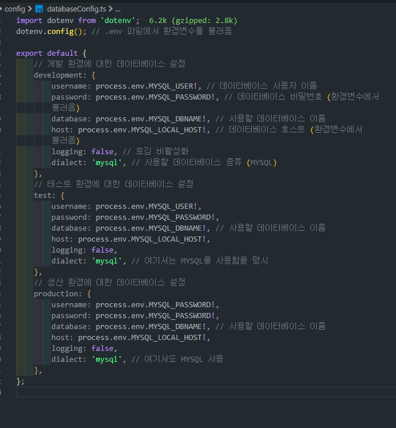Click the comment '// 개발 환경에 대한 데이터베이스 설정'

110,64
